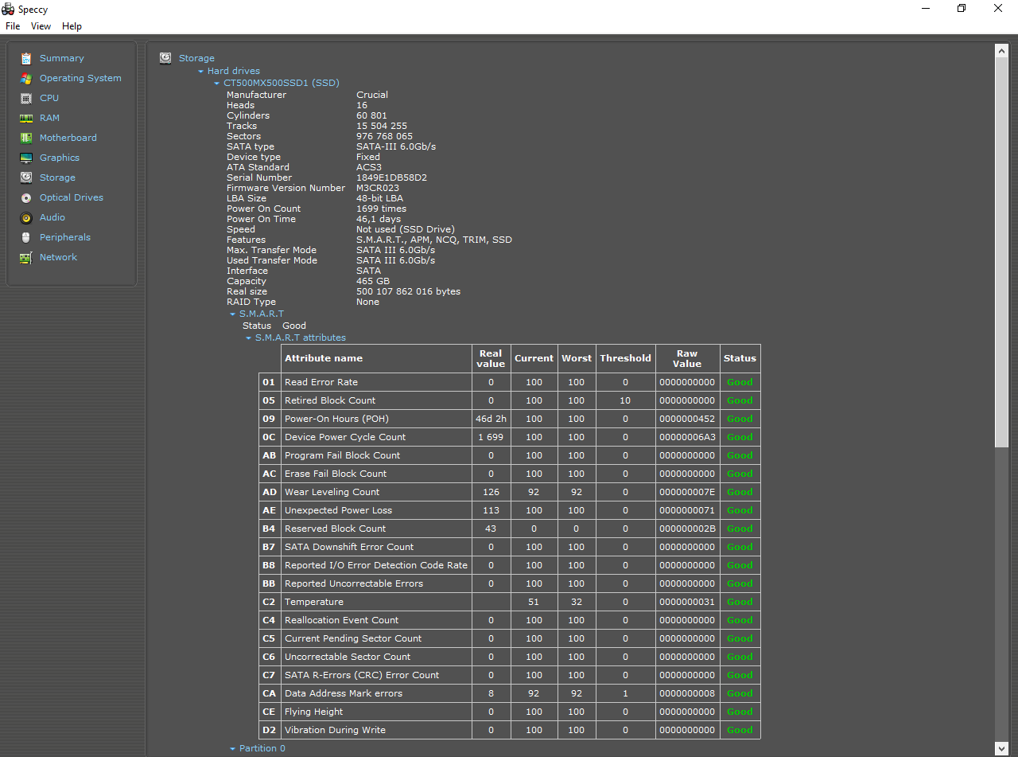Collapse the S.M.A.R.T attributes section

click(x=249, y=338)
